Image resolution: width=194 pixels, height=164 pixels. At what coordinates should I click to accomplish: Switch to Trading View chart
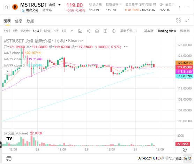(x=167, y=31)
